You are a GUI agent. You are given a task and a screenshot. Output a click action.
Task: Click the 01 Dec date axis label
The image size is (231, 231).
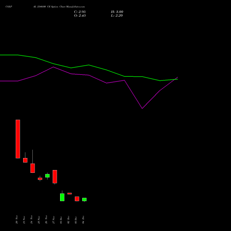coord(61,220)
